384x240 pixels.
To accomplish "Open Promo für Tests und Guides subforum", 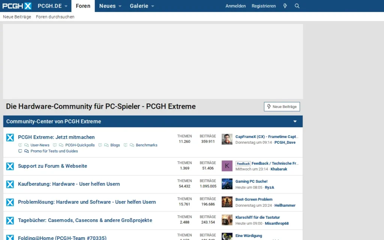I will click(x=54, y=151).
